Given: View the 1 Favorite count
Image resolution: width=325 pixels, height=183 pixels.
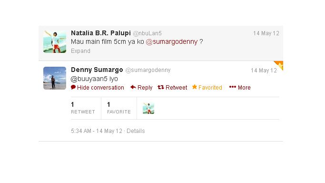Looking at the screenshot, I should pyautogui.click(x=119, y=108).
